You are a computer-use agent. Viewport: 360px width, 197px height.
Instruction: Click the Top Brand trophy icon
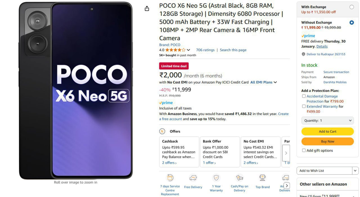click(x=262, y=178)
